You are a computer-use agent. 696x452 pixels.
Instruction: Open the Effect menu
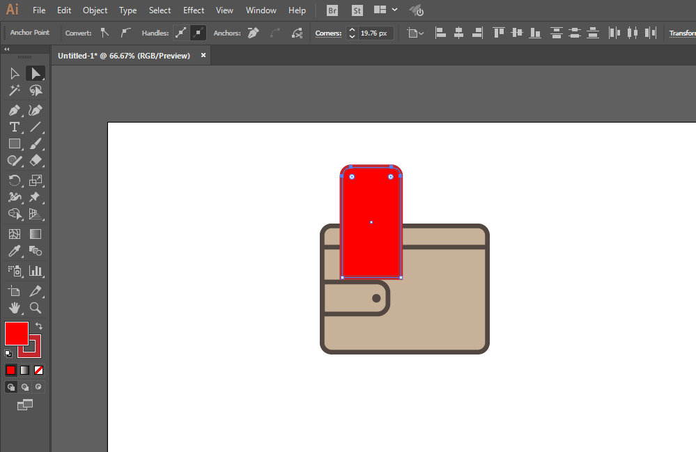[194, 10]
